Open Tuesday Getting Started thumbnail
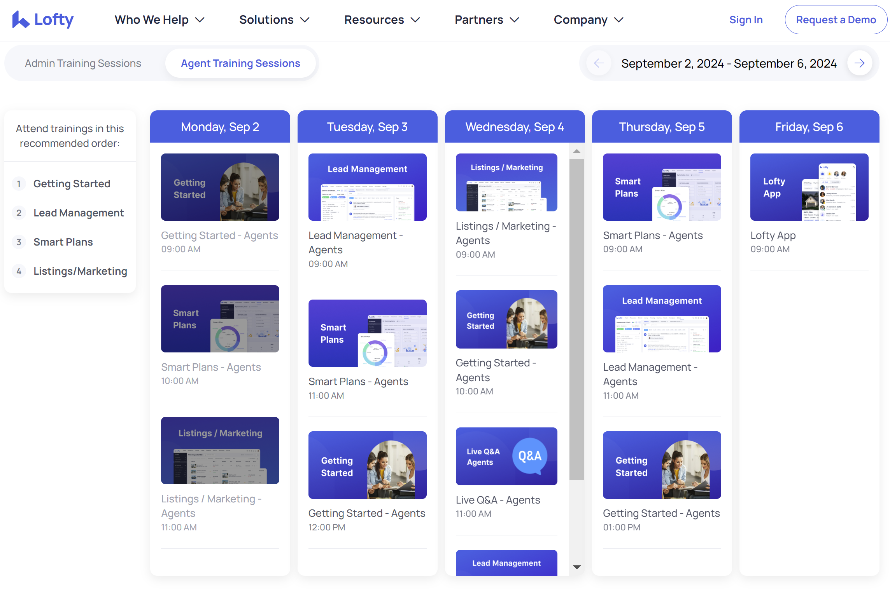This screenshot has height=591, width=890. (x=368, y=465)
